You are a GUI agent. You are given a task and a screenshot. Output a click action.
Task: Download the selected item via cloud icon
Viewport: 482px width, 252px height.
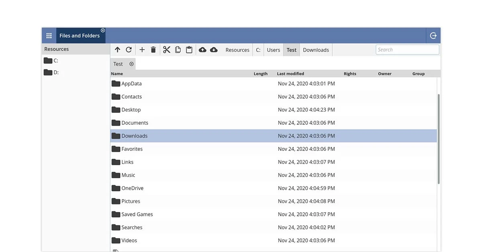pos(214,49)
